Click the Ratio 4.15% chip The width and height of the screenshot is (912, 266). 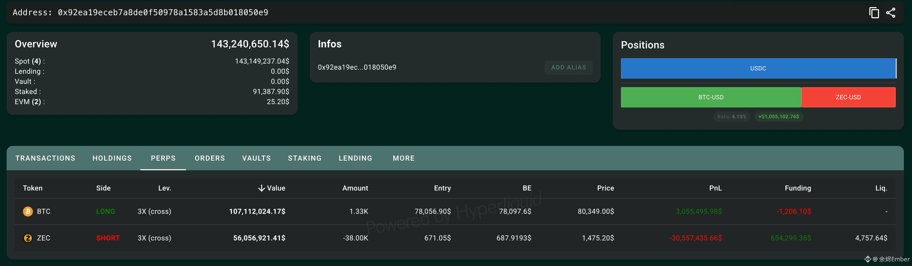731,117
